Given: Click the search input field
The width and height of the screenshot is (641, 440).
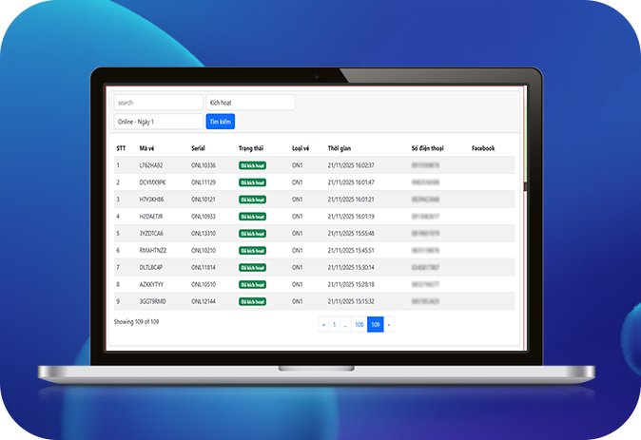Looking at the screenshot, I should tap(158, 103).
